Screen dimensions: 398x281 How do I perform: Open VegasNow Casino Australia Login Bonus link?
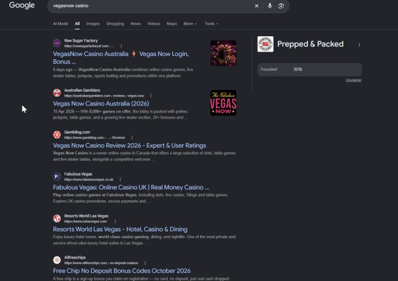tap(121, 58)
